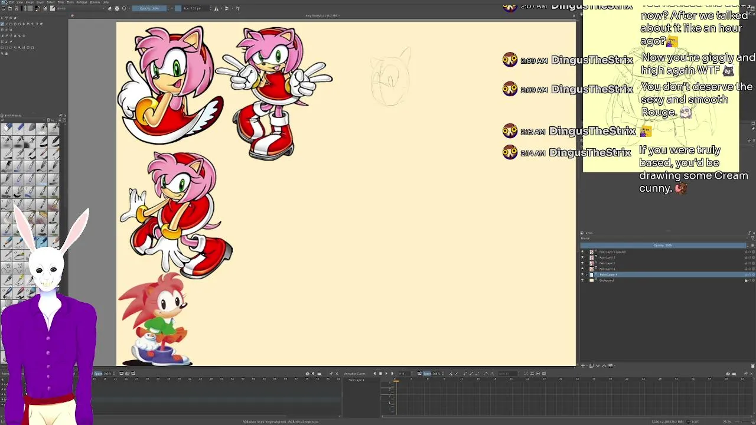Viewport: 756px width, 425px height.
Task: Create a new document from the toolbar
Action: (4, 8)
